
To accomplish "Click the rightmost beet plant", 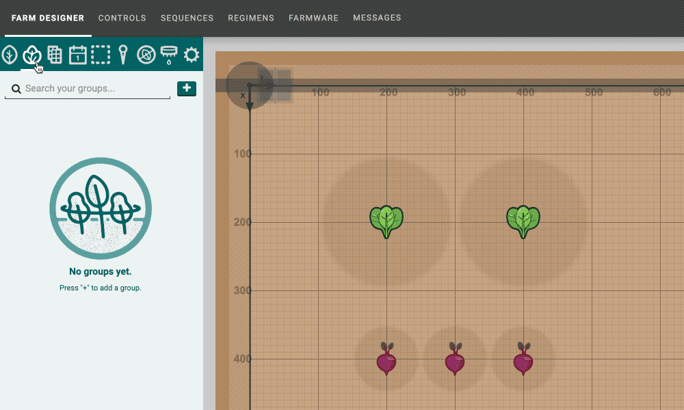I will pyautogui.click(x=523, y=359).
